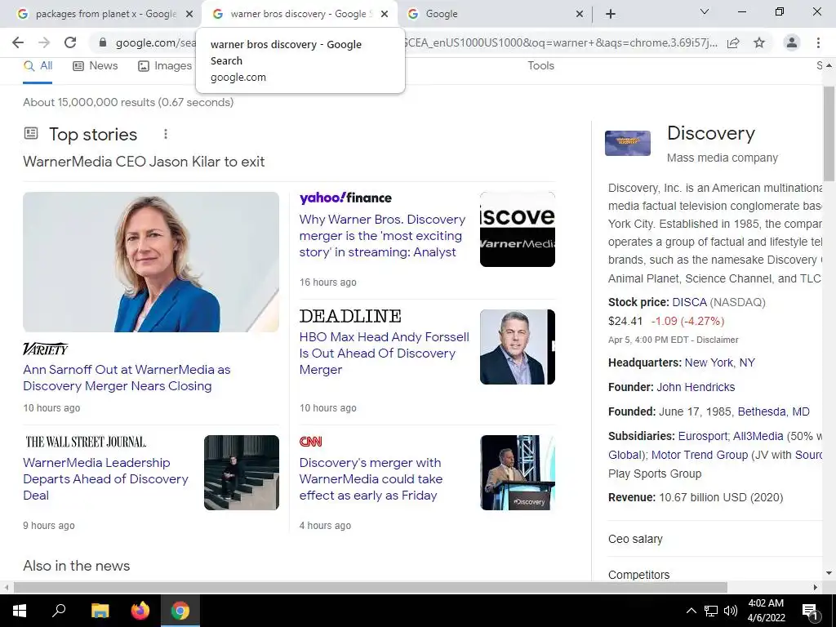The width and height of the screenshot is (836, 627).
Task: Open 'Ann Sarnoff Out at WarnerMedia' article
Action: coord(127,377)
